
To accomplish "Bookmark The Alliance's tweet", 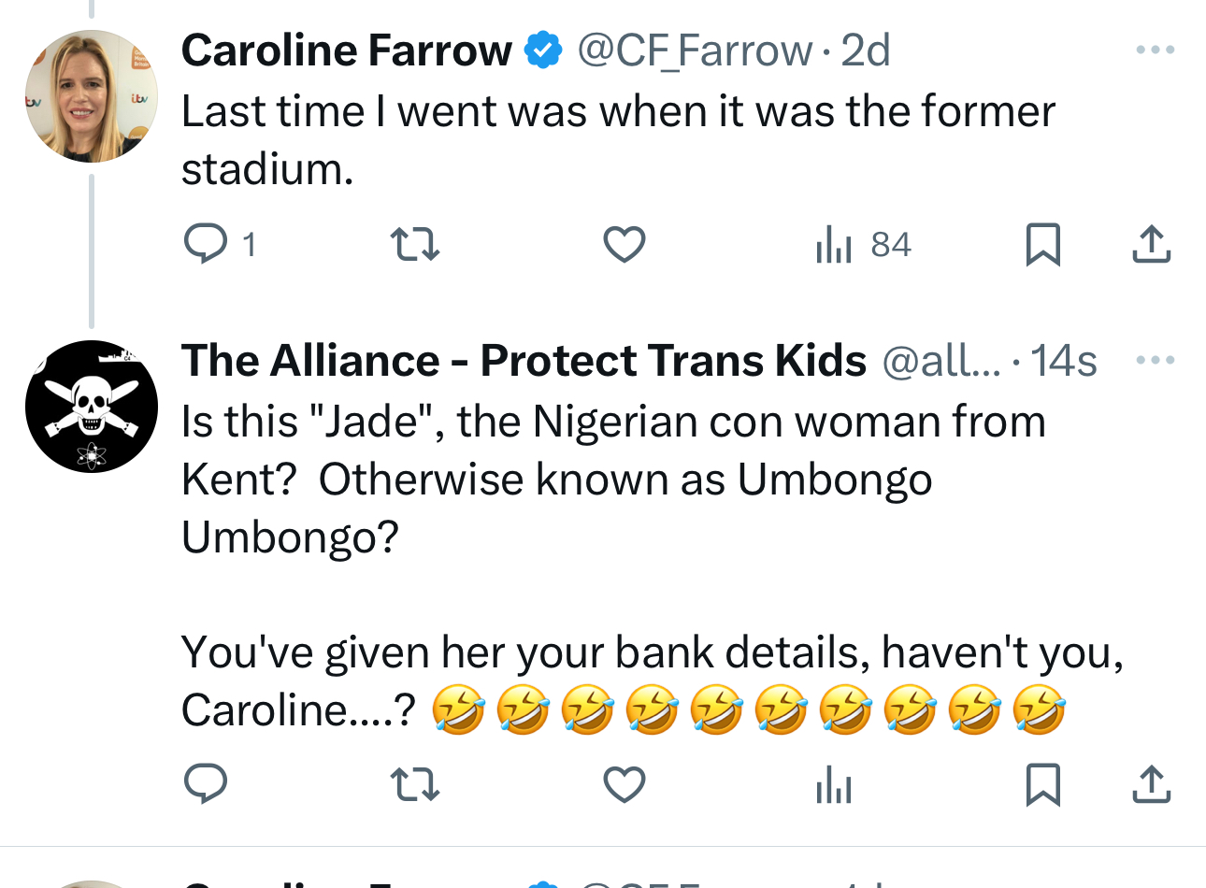I will coord(1042,784).
